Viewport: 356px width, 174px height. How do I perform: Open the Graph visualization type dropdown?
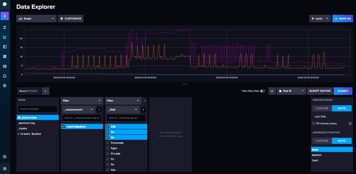pos(36,18)
